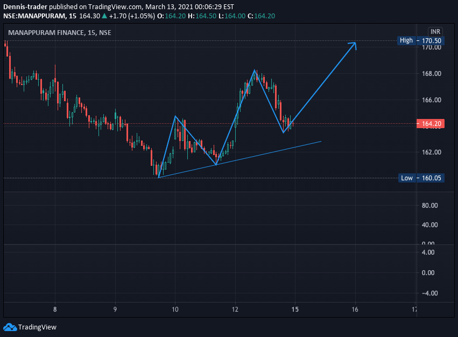
Task: Click the +1.70 (+1.05%) change text
Action: [132, 16]
